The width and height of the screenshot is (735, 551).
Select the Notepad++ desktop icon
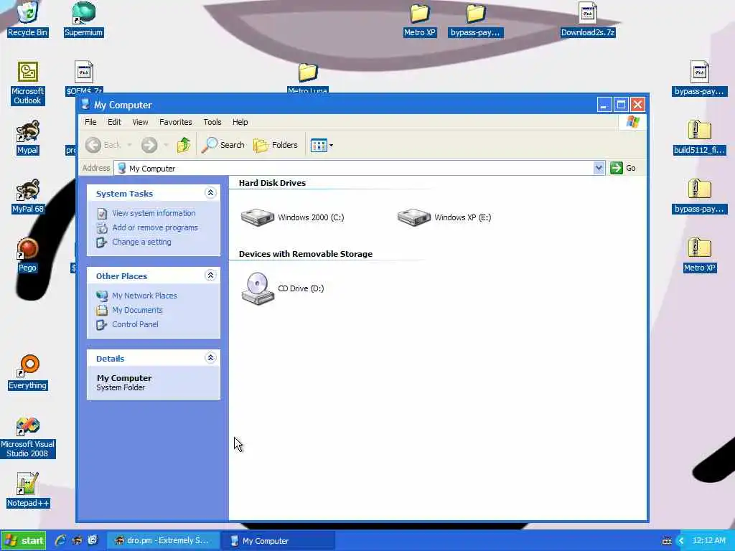coord(28,490)
